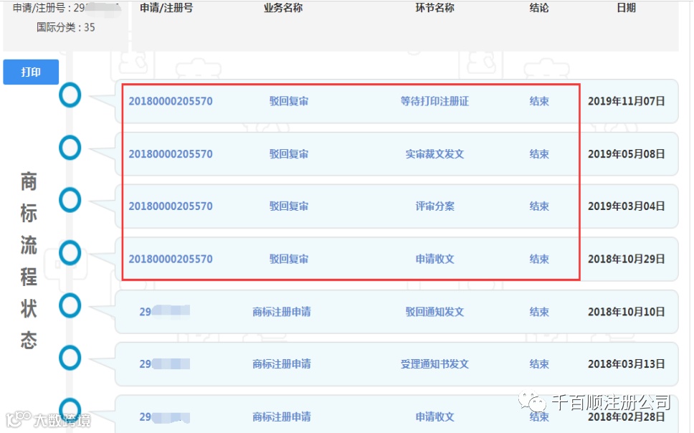This screenshot has width=694, height=433.
Task: Click 结束 in the 2018年03月13日 row
Action: point(539,364)
